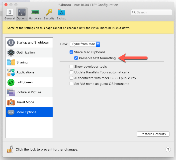Click the magnifier icon in Search

point(134,12)
